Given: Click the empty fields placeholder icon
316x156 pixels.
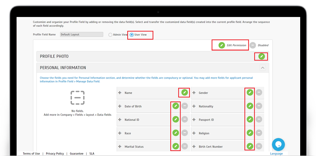Looking at the screenshot, I should point(77,98).
